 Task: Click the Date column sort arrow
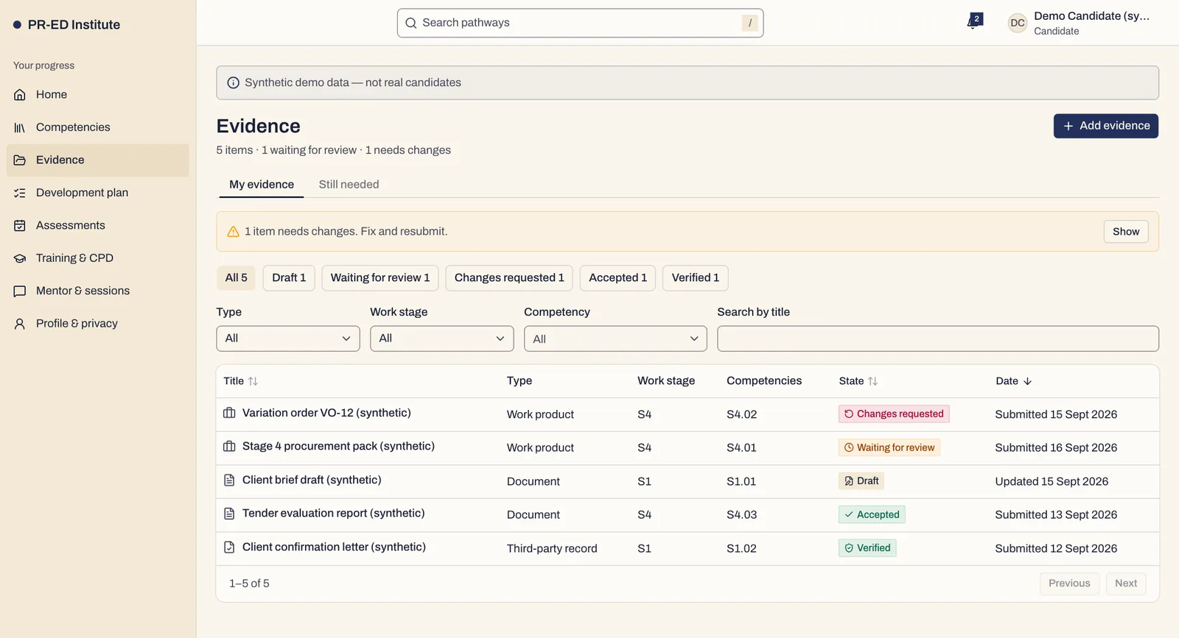tap(1027, 381)
